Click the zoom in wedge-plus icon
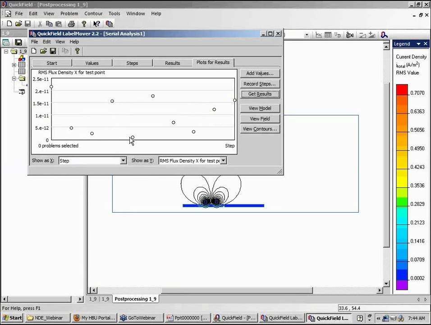The image size is (431, 325). [x=372, y=35]
